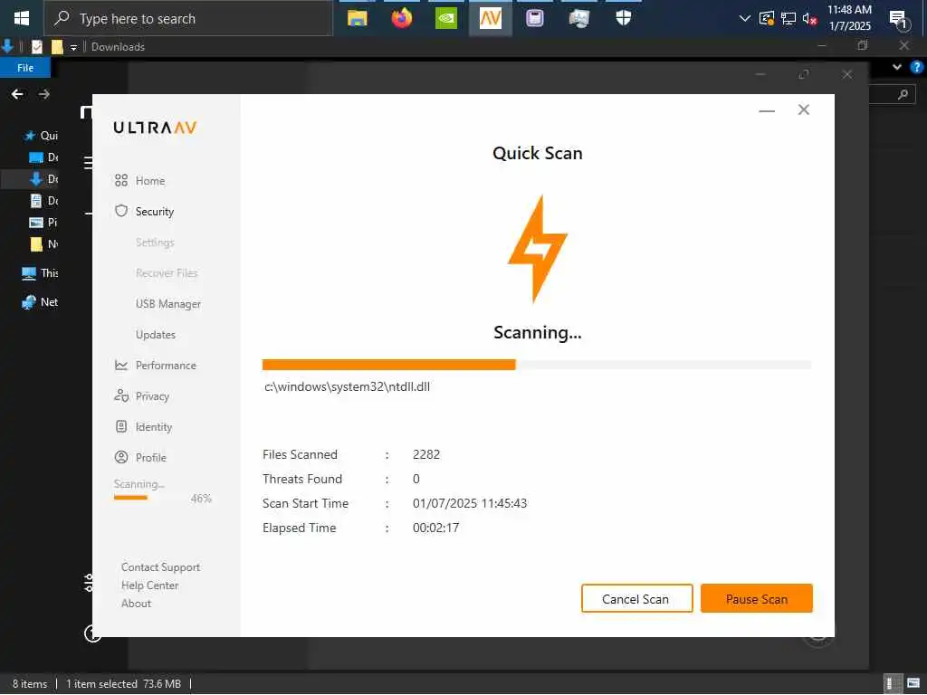
Task: Open the File tab in Downloads window
Action: [x=25, y=68]
